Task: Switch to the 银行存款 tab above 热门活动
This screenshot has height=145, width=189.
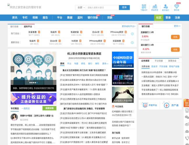Action: click(14, 27)
